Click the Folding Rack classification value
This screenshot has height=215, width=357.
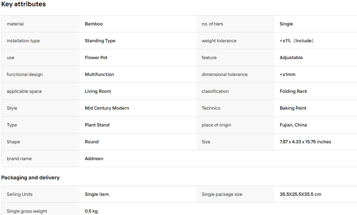293,91
